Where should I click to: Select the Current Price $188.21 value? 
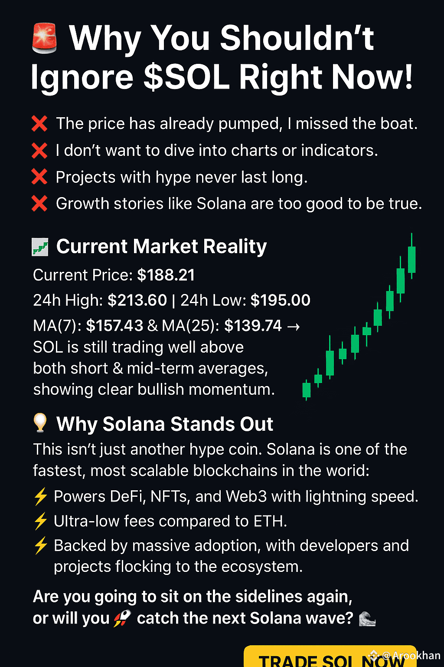[166, 275]
